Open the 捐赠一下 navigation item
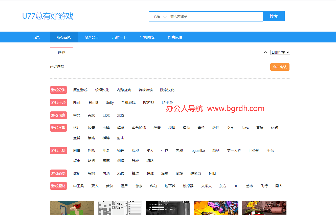Screen dimensions: 336x215 (x=119, y=37)
